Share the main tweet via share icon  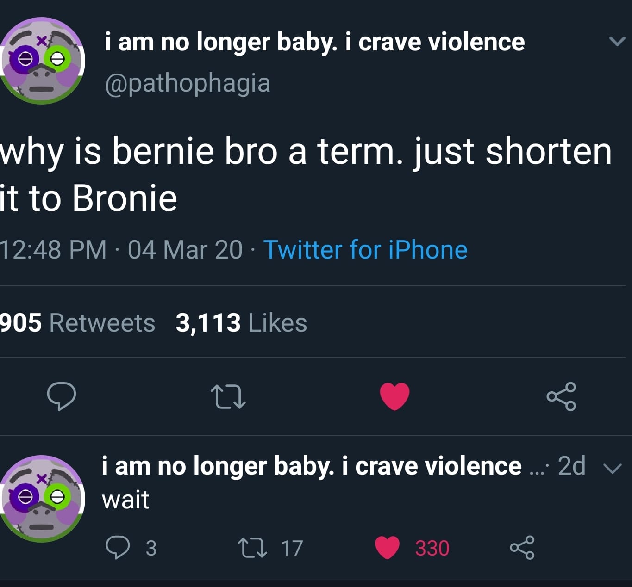coord(561,396)
